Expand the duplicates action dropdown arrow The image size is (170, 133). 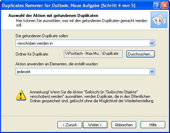tap(152, 43)
